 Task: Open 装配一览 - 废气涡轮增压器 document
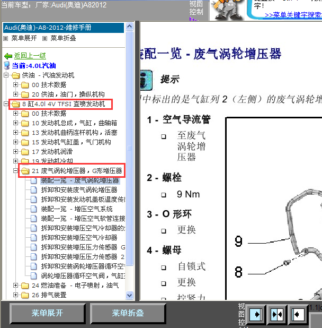click(x=80, y=180)
